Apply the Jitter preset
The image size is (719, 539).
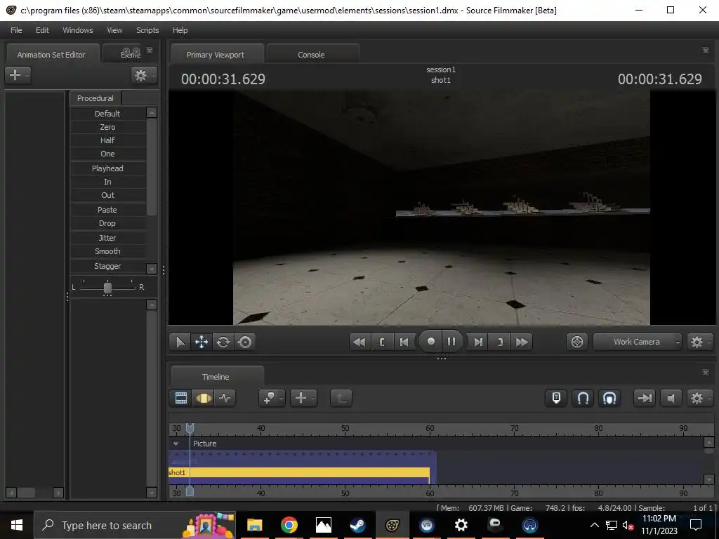[x=107, y=238]
